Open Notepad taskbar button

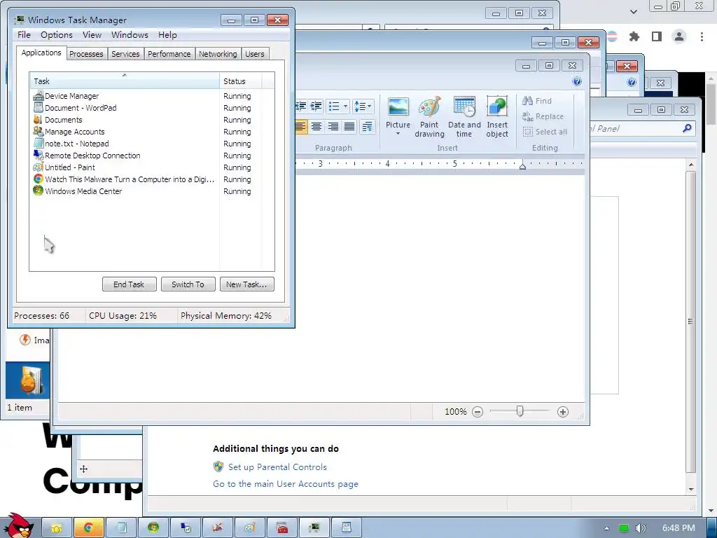[x=121, y=528]
